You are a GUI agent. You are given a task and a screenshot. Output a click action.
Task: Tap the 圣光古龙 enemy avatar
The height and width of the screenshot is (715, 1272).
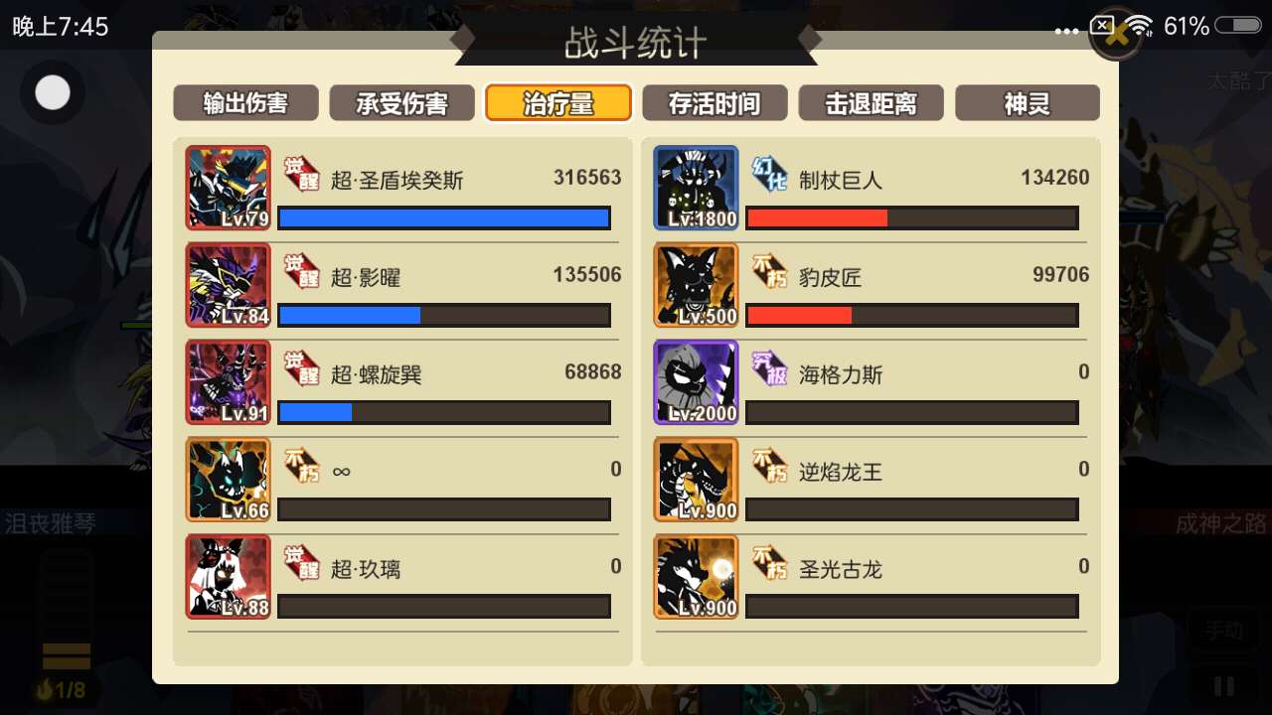(x=696, y=577)
